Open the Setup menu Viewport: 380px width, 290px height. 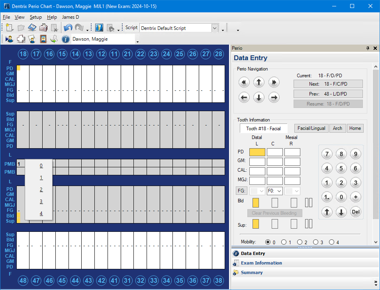35,17
